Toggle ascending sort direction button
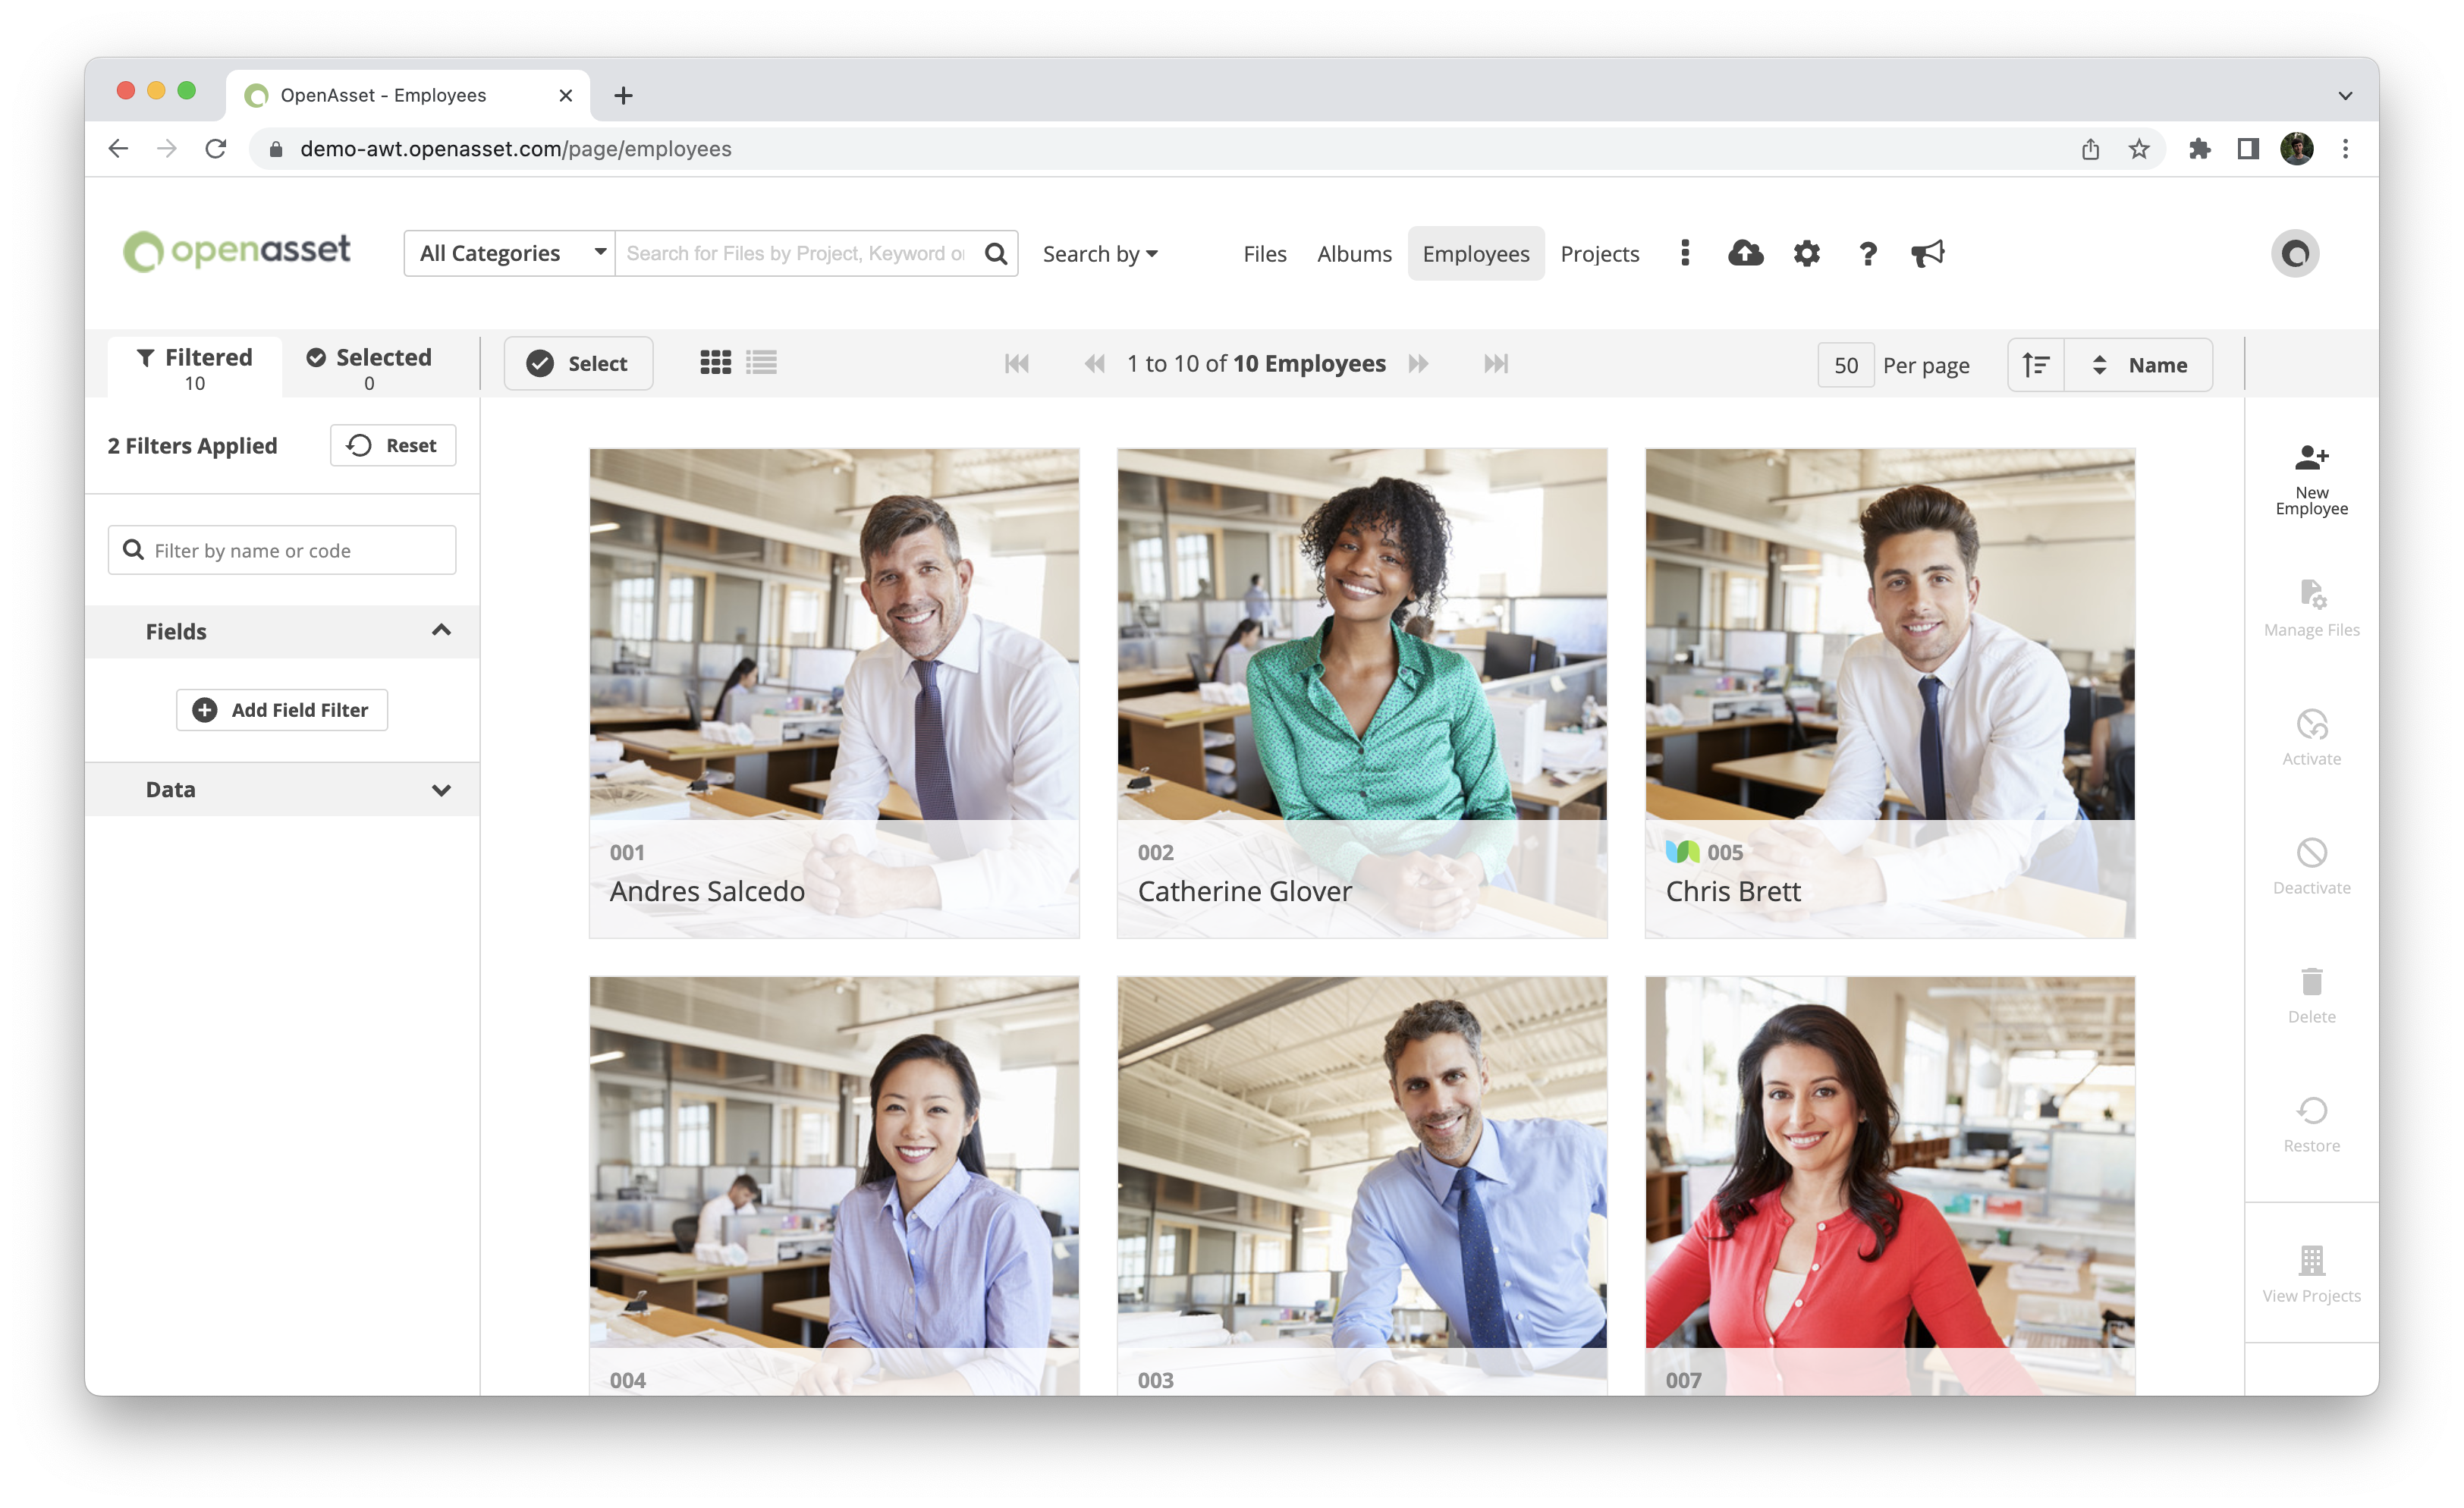The width and height of the screenshot is (2464, 1508). pos(2036,365)
